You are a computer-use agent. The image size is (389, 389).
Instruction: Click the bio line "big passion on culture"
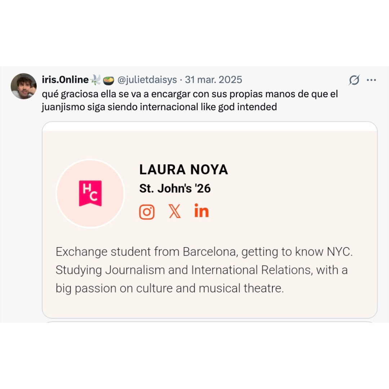pos(170,289)
